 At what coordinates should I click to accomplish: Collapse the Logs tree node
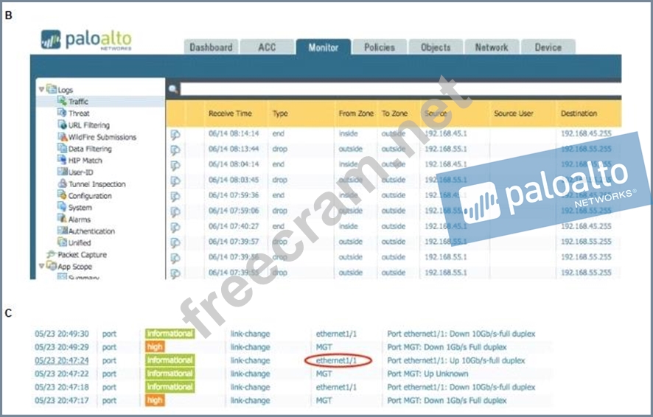42,90
